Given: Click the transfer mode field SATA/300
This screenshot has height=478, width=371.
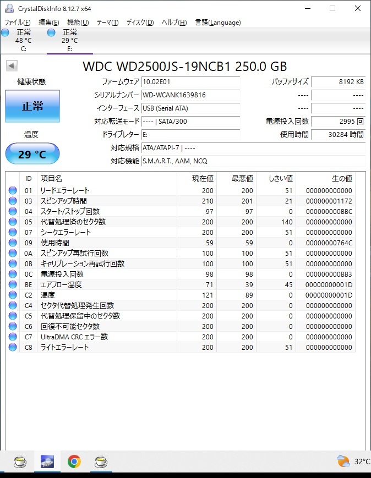Looking at the screenshot, I should click(190, 122).
